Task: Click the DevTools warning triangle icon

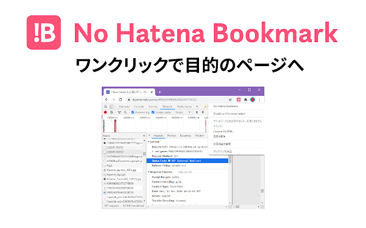Action: coord(205,107)
